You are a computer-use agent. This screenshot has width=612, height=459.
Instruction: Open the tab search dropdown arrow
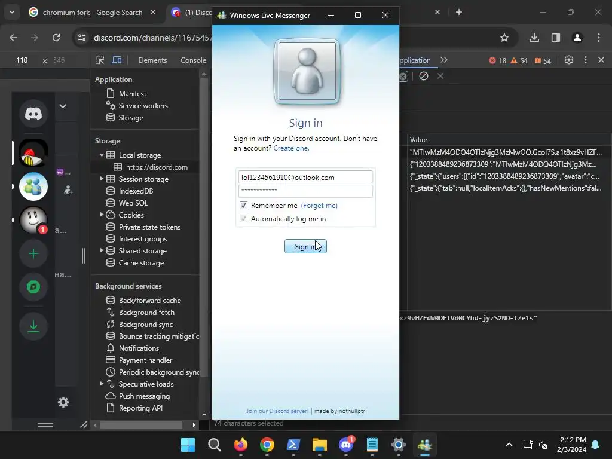pyautogui.click(x=12, y=12)
